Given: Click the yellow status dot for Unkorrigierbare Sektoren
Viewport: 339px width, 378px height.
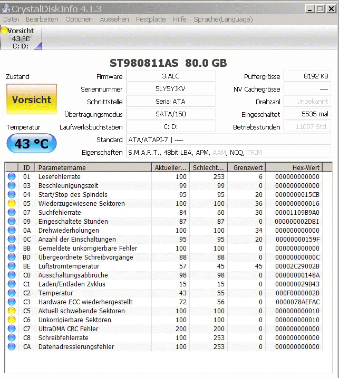Looking at the screenshot, I should tap(12, 320).
